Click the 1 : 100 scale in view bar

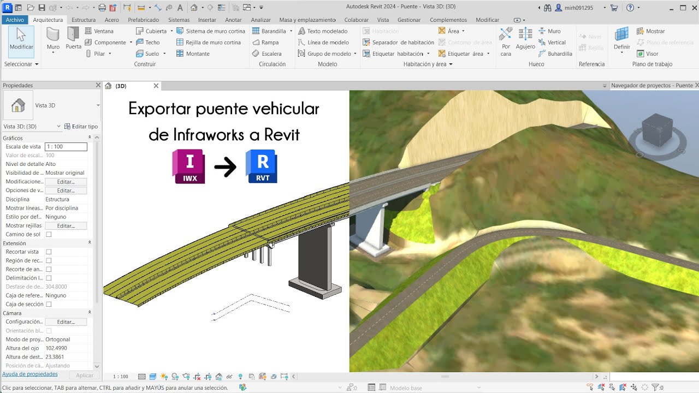[x=120, y=377]
